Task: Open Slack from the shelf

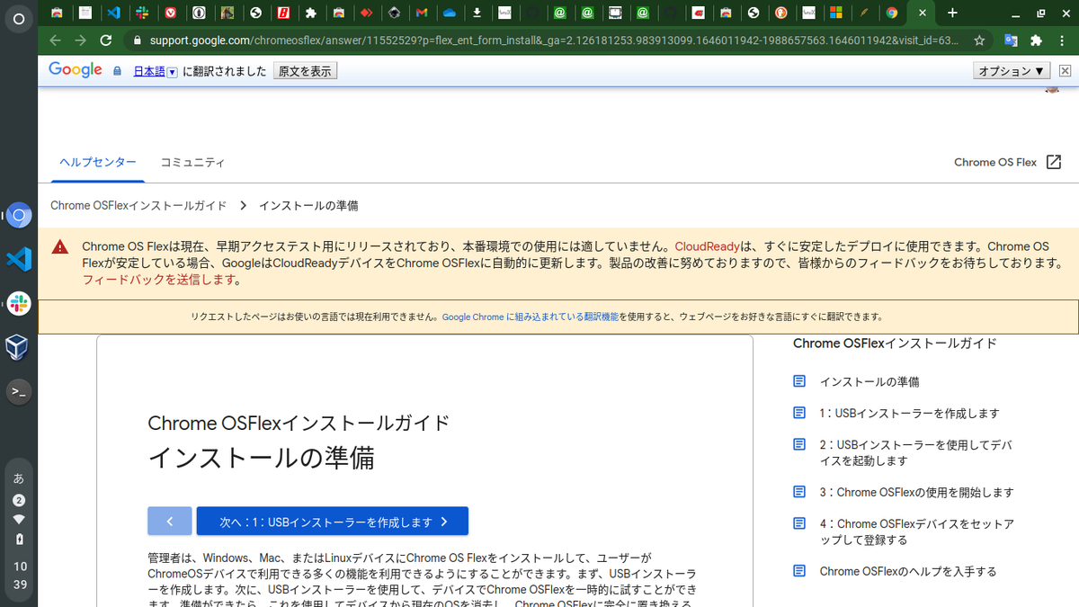Action: click(19, 303)
